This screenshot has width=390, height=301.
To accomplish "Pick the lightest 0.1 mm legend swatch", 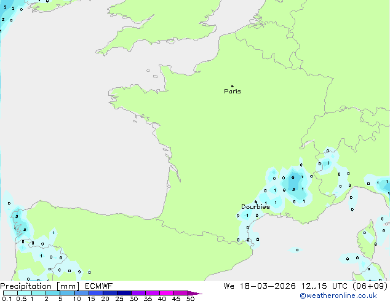I will pyautogui.click(x=9, y=293).
